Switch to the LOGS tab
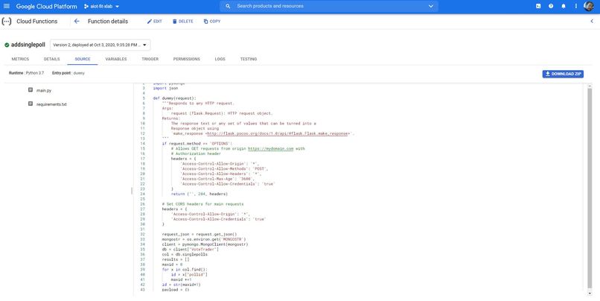Image resolution: width=600 pixels, height=301 pixels. tap(220, 59)
